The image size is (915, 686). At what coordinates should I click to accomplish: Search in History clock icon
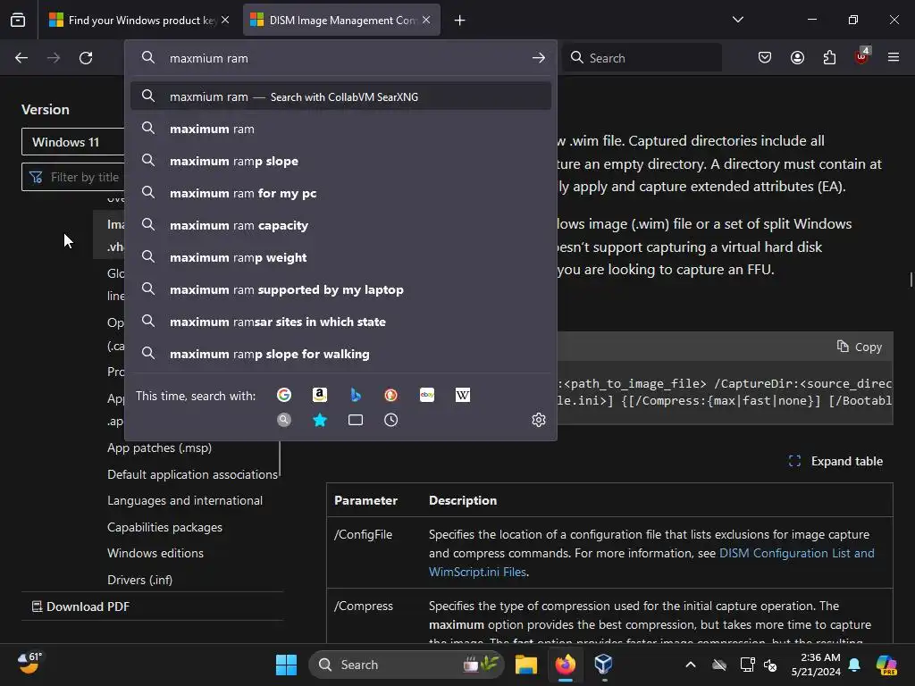pyautogui.click(x=391, y=420)
